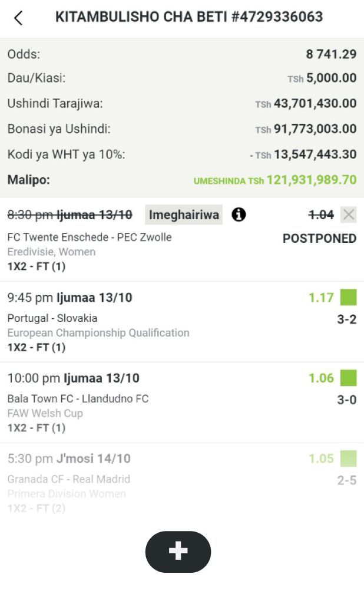Select the Bala Town FC - Llandudno FC match
This screenshot has width=364, height=607.
[78, 399]
